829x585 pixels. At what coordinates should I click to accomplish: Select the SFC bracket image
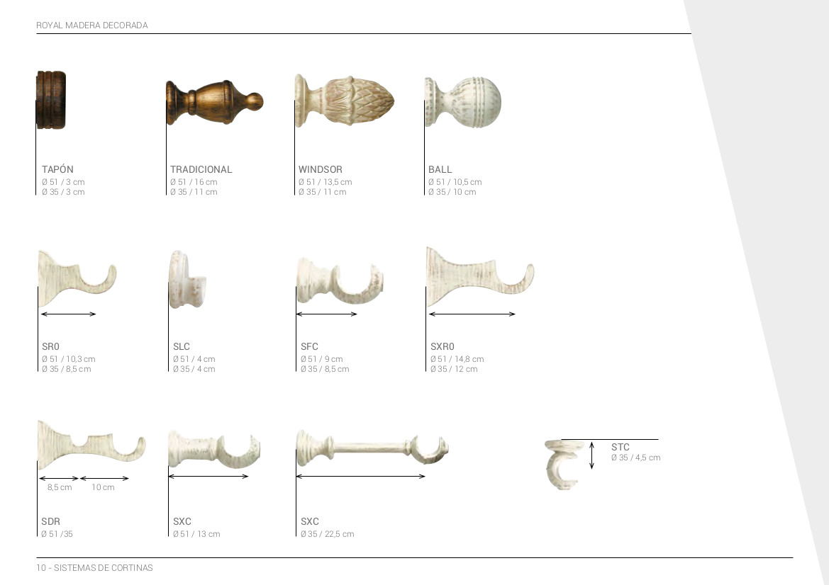coord(340,280)
